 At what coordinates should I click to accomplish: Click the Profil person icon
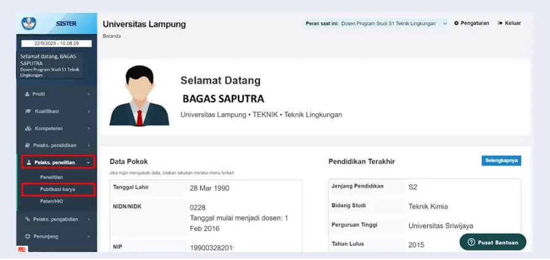pos(27,95)
